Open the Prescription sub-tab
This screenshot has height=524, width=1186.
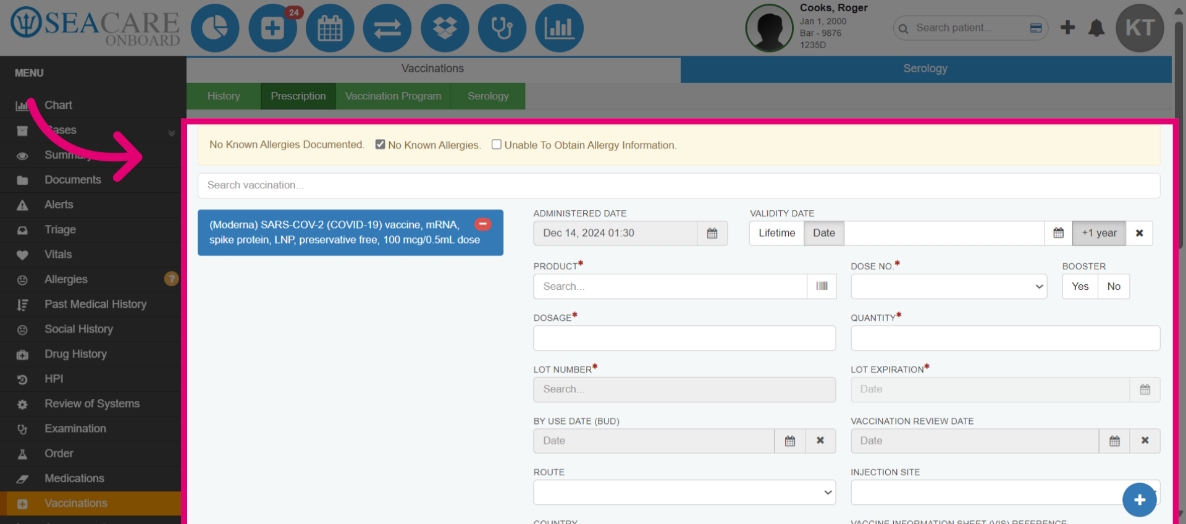pos(298,96)
